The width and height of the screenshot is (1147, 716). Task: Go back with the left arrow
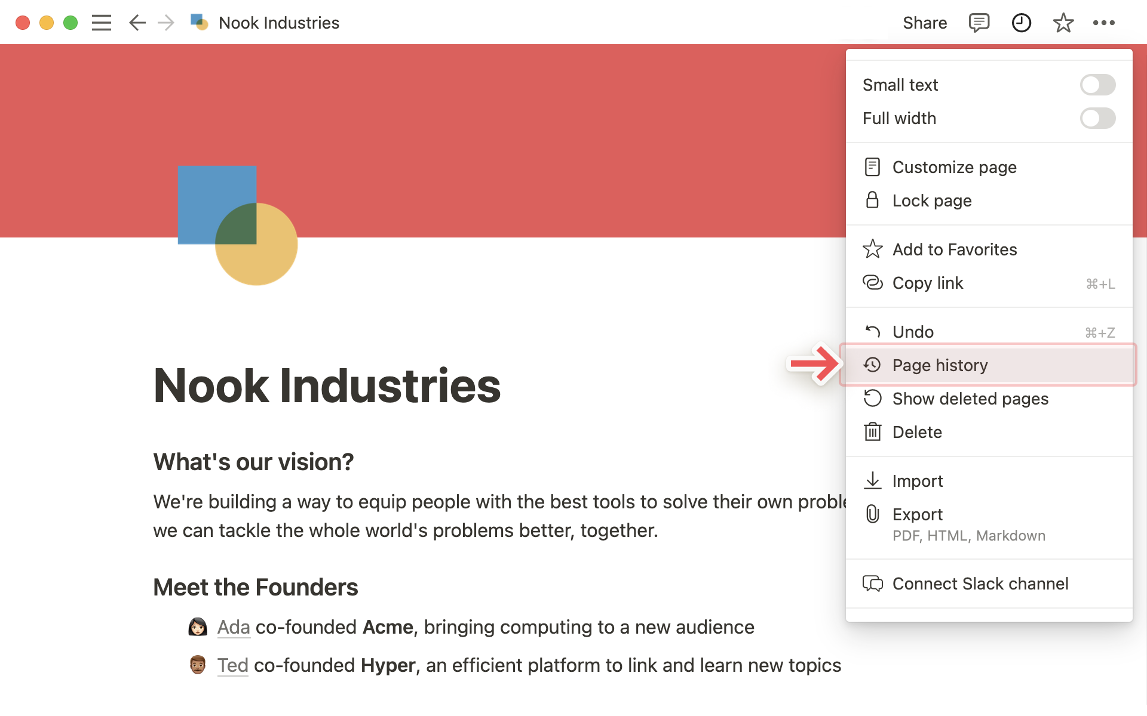(137, 23)
